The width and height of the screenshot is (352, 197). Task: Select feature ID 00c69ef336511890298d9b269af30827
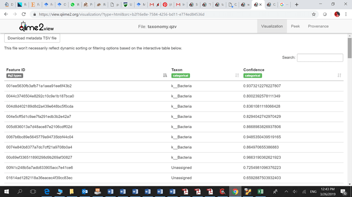click(39, 157)
